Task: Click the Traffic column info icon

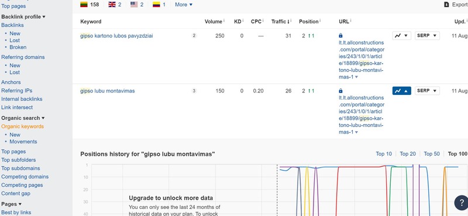Action: [x=291, y=20]
